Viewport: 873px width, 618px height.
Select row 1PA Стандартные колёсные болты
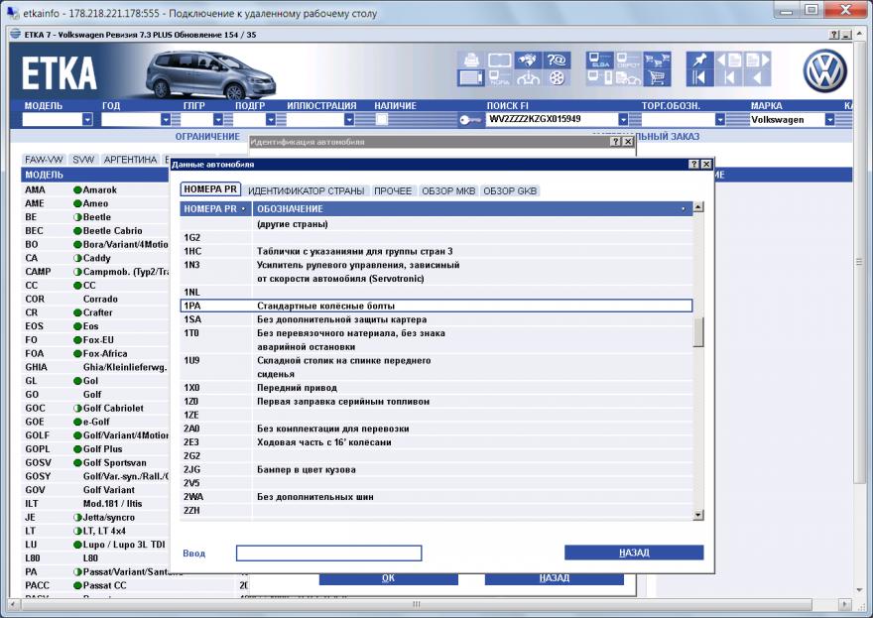click(436, 306)
